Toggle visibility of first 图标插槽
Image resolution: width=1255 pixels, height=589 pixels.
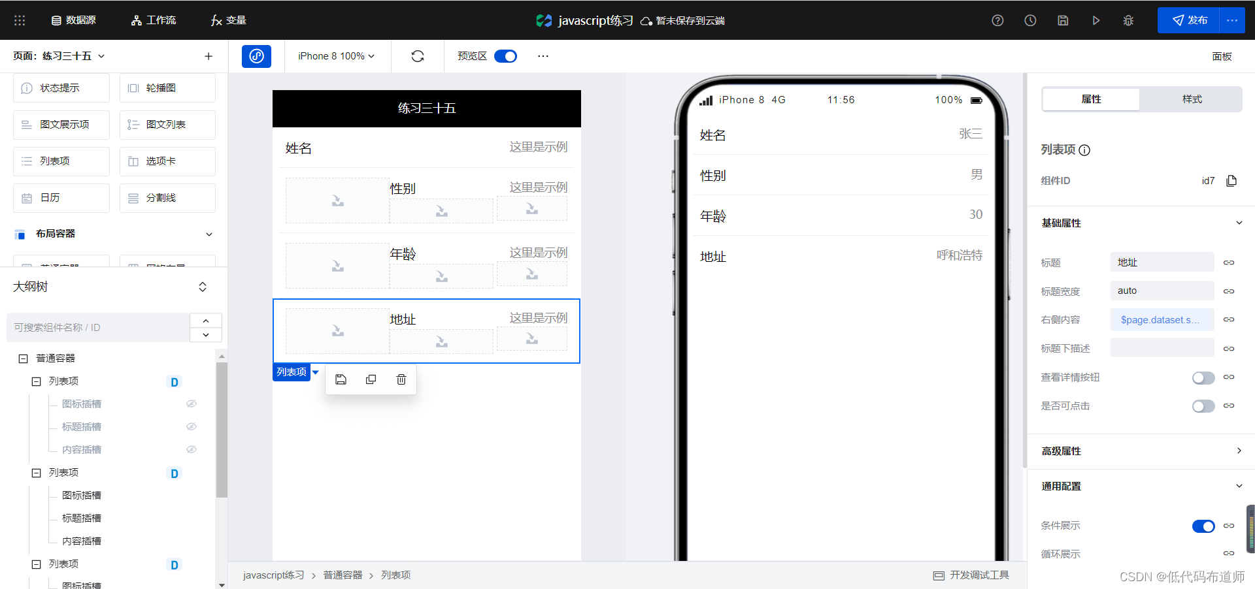click(192, 404)
